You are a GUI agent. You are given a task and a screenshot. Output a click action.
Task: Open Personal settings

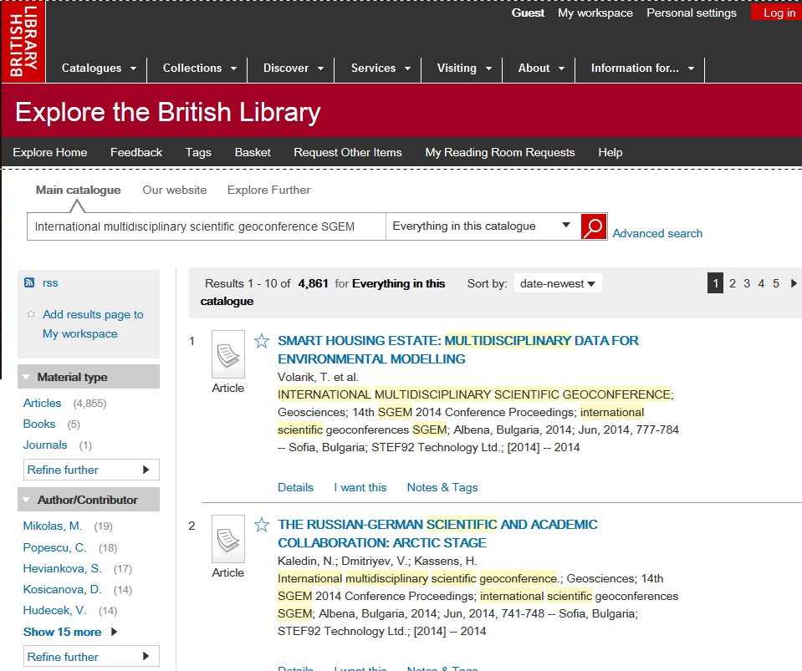pyautogui.click(x=692, y=13)
